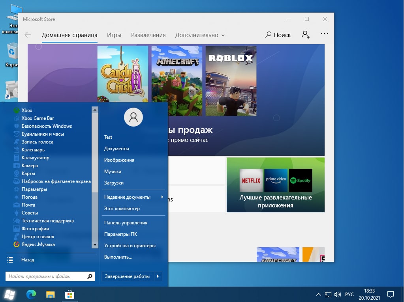Open Этот компьютер from Start menu
404x302 pixels.
[x=122, y=209]
